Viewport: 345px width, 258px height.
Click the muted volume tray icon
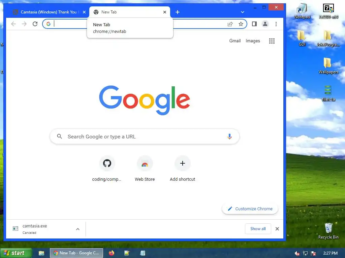click(297, 253)
